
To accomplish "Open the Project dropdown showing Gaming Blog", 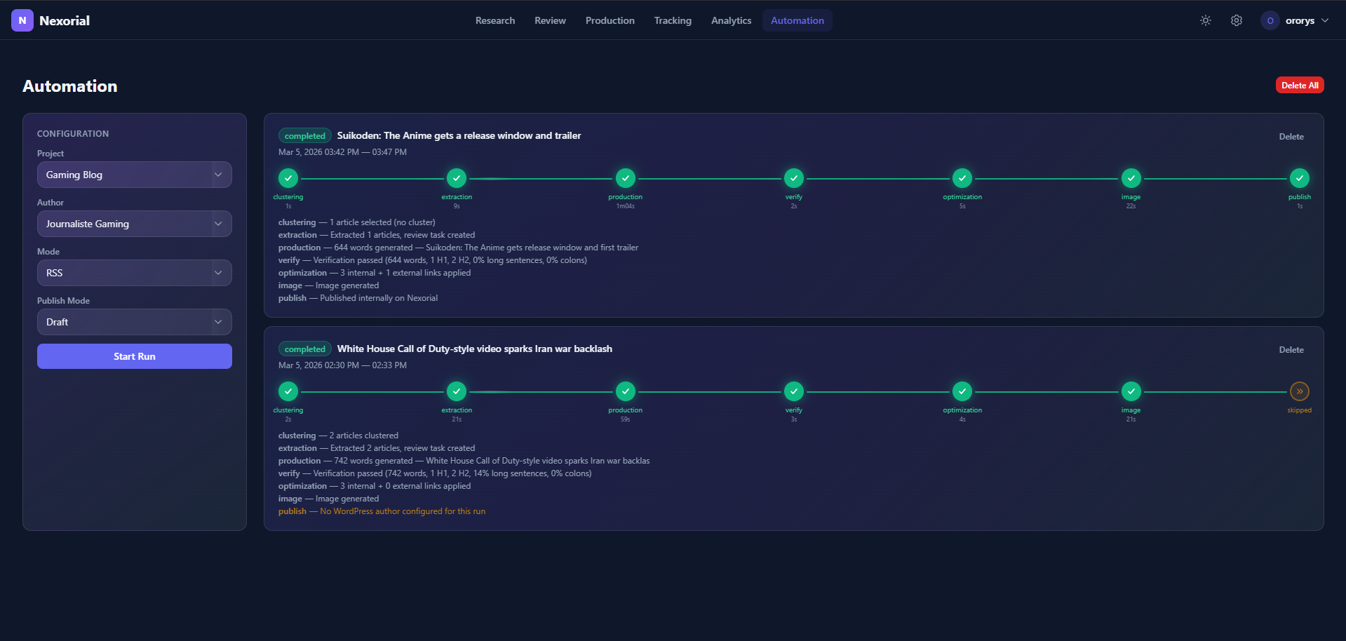I will tap(134, 174).
